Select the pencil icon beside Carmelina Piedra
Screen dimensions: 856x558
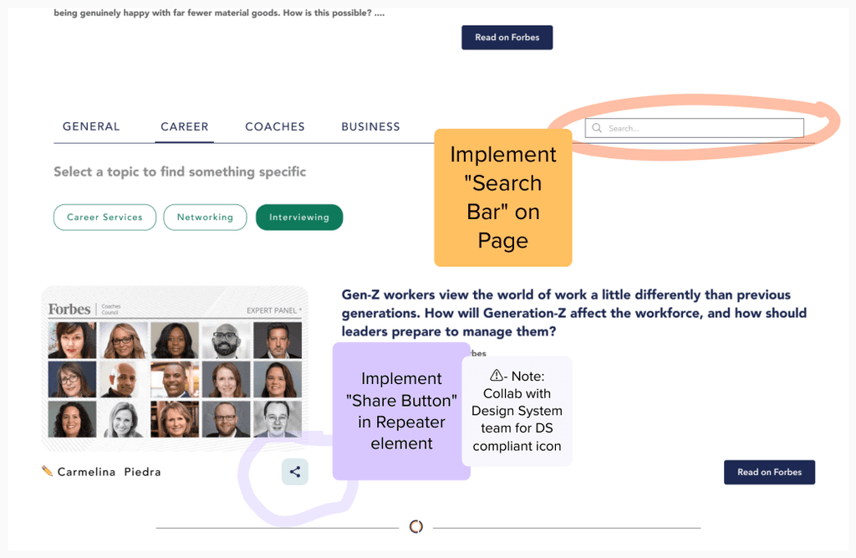pyautogui.click(x=48, y=471)
